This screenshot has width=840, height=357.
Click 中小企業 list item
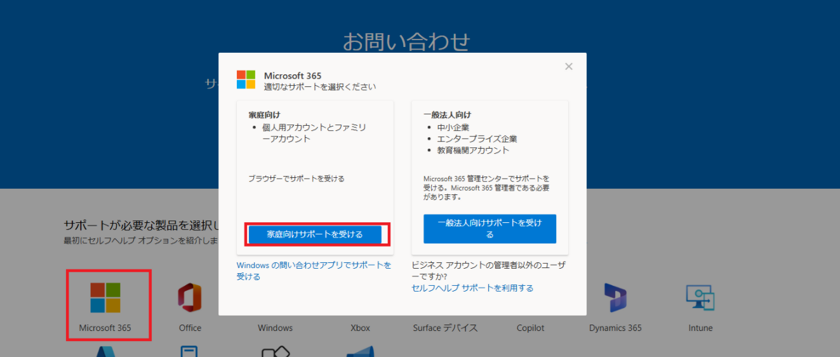[x=453, y=128]
